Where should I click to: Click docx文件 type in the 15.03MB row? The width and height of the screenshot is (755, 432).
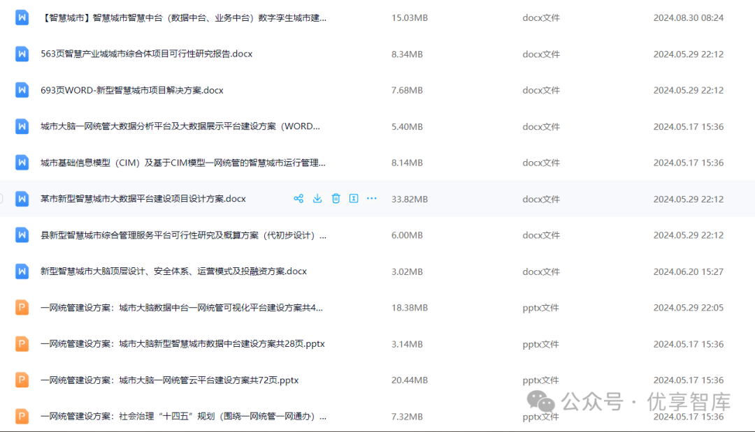(x=541, y=17)
